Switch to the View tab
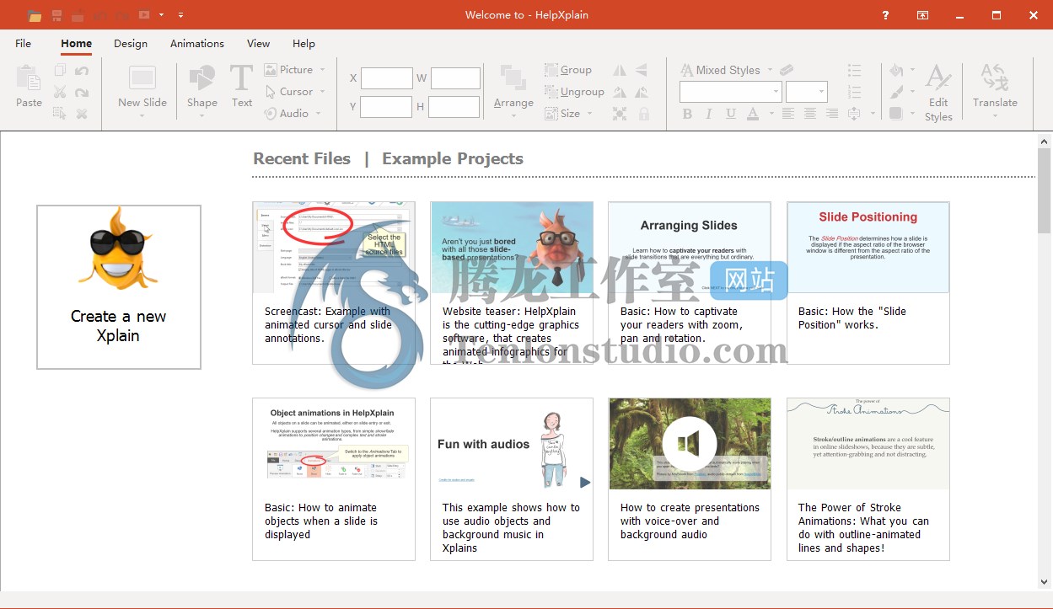1053x609 pixels. (x=258, y=44)
